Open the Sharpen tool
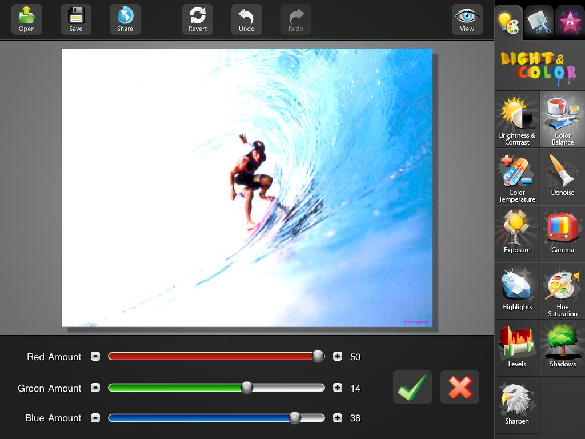The image size is (585, 439). point(517,405)
